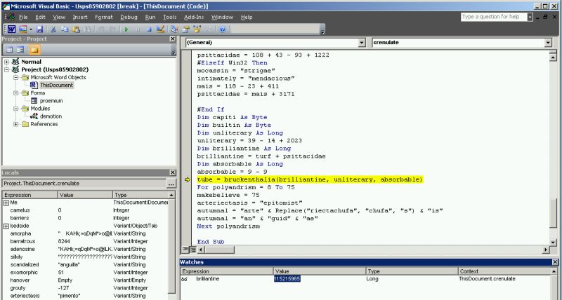This screenshot has height=300, width=562.
Task: Close the Project panel
Action: 172,39
